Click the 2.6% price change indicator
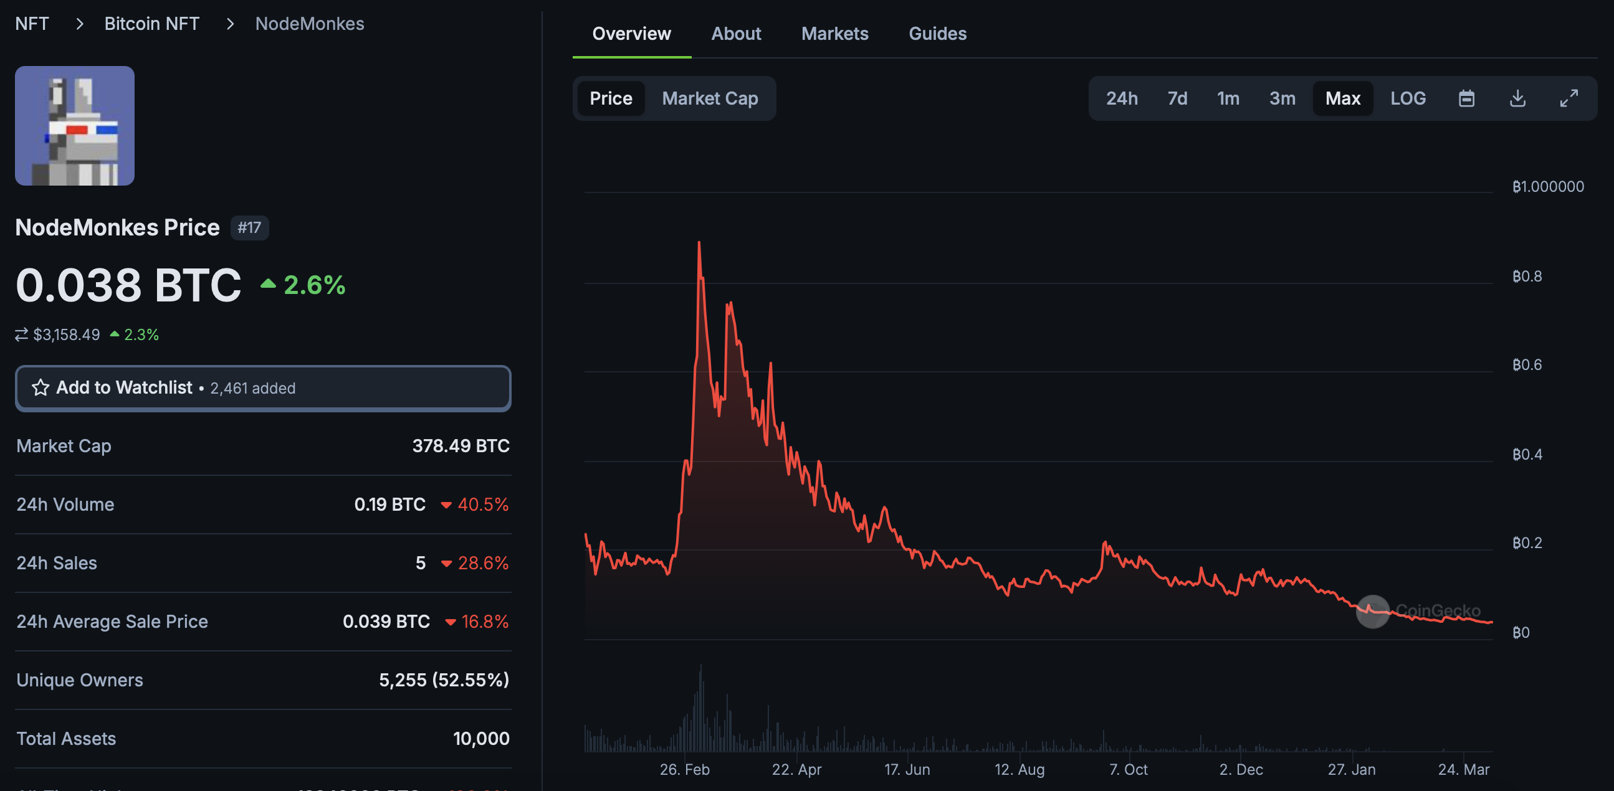1614x791 pixels. coord(303,285)
